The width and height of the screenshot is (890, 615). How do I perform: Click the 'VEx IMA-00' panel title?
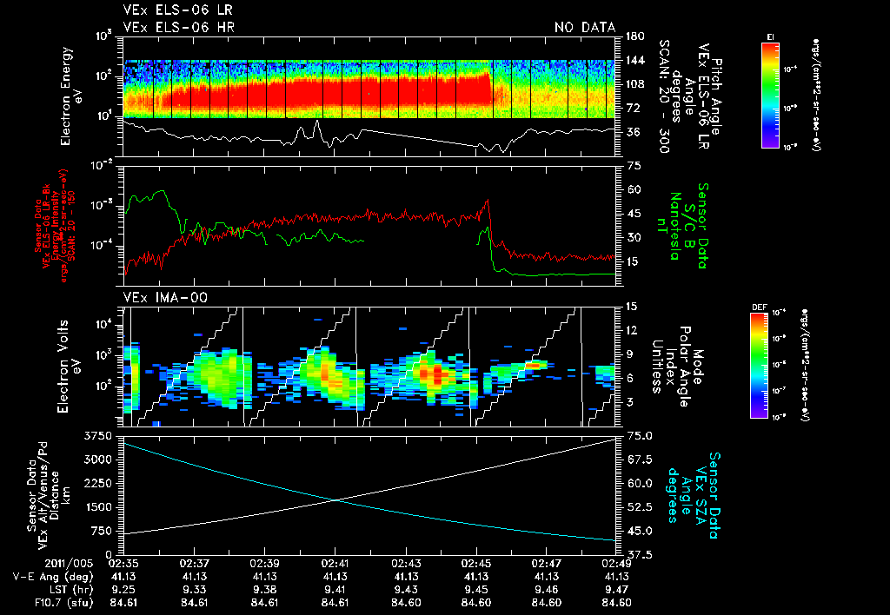165,297
